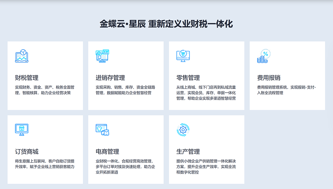333x189 pixels.
Task: Open the 零售管理 heading
Action: point(188,78)
